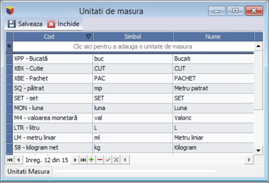The image size is (269, 183).
Task: Click the Cod column sort arrow
Action: point(88,36)
